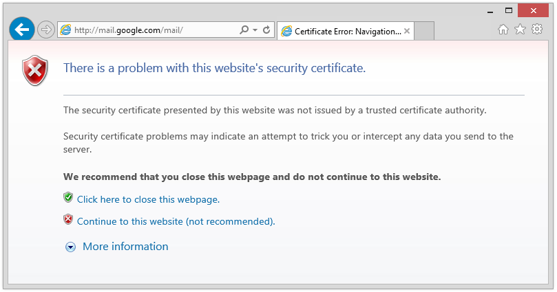Close the Certificate Error tab
This screenshot has width=557, height=292.
click(x=407, y=31)
